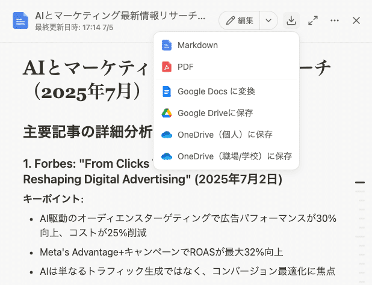Select Google Docs に変換 option
Image resolution: width=372 pixels, height=285 pixels.
tap(216, 91)
